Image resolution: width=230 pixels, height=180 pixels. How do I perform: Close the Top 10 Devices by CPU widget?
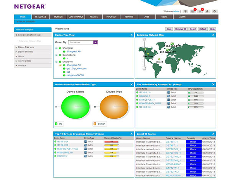click(x=213, y=84)
